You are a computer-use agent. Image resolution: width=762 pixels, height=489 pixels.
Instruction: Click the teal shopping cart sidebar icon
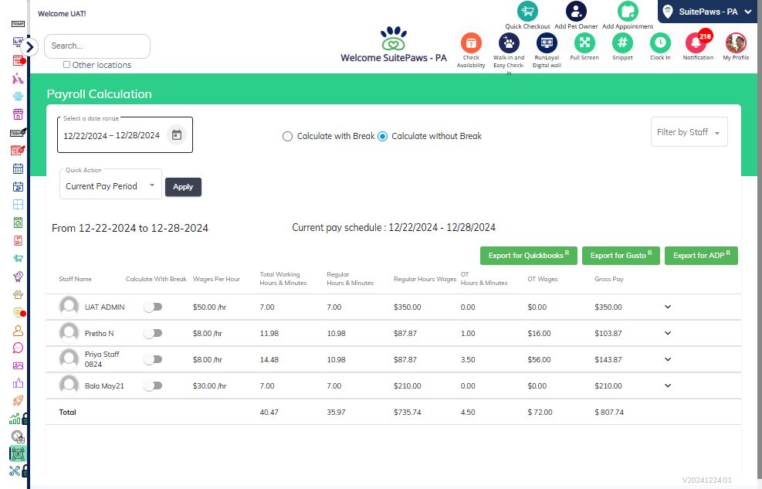[18, 258]
